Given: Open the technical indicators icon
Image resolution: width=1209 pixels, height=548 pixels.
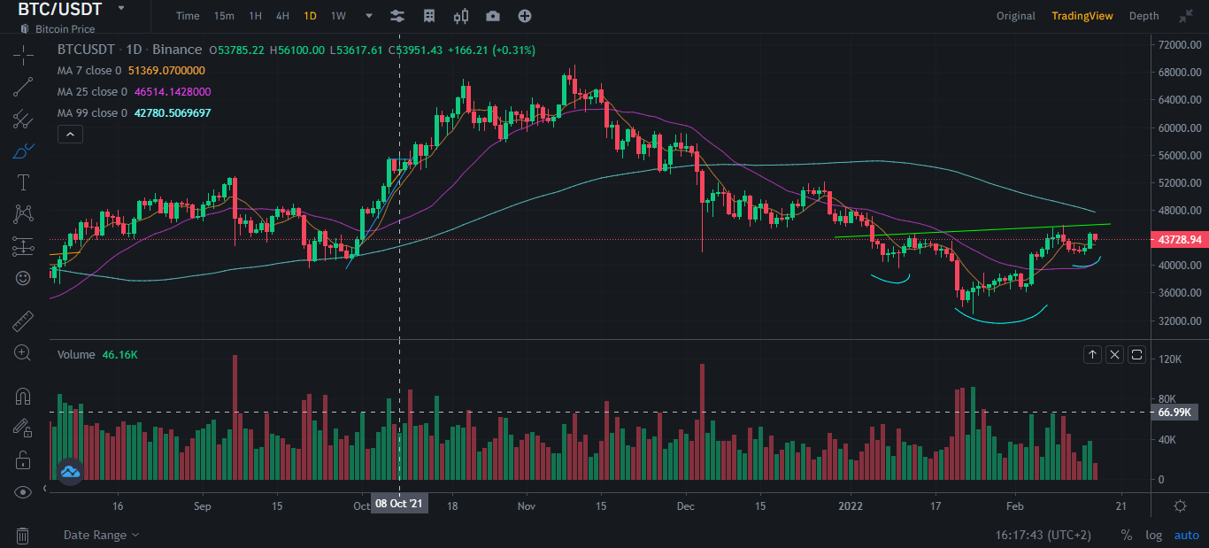Looking at the screenshot, I should coord(429,16).
